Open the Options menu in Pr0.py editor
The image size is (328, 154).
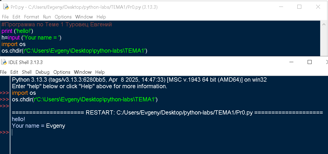63,17
